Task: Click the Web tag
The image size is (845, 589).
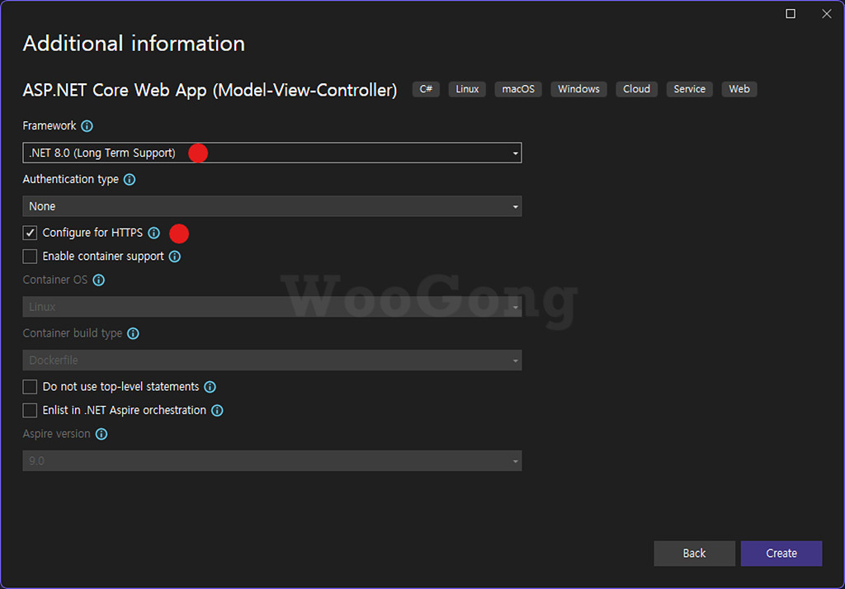Action: [x=739, y=89]
